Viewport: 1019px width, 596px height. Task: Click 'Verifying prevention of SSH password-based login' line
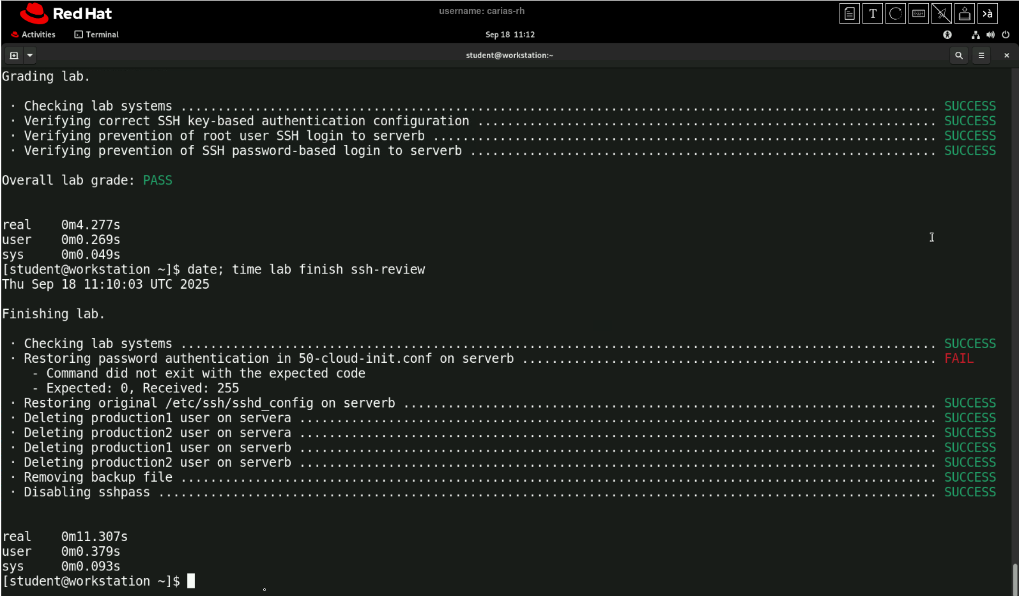pos(243,151)
